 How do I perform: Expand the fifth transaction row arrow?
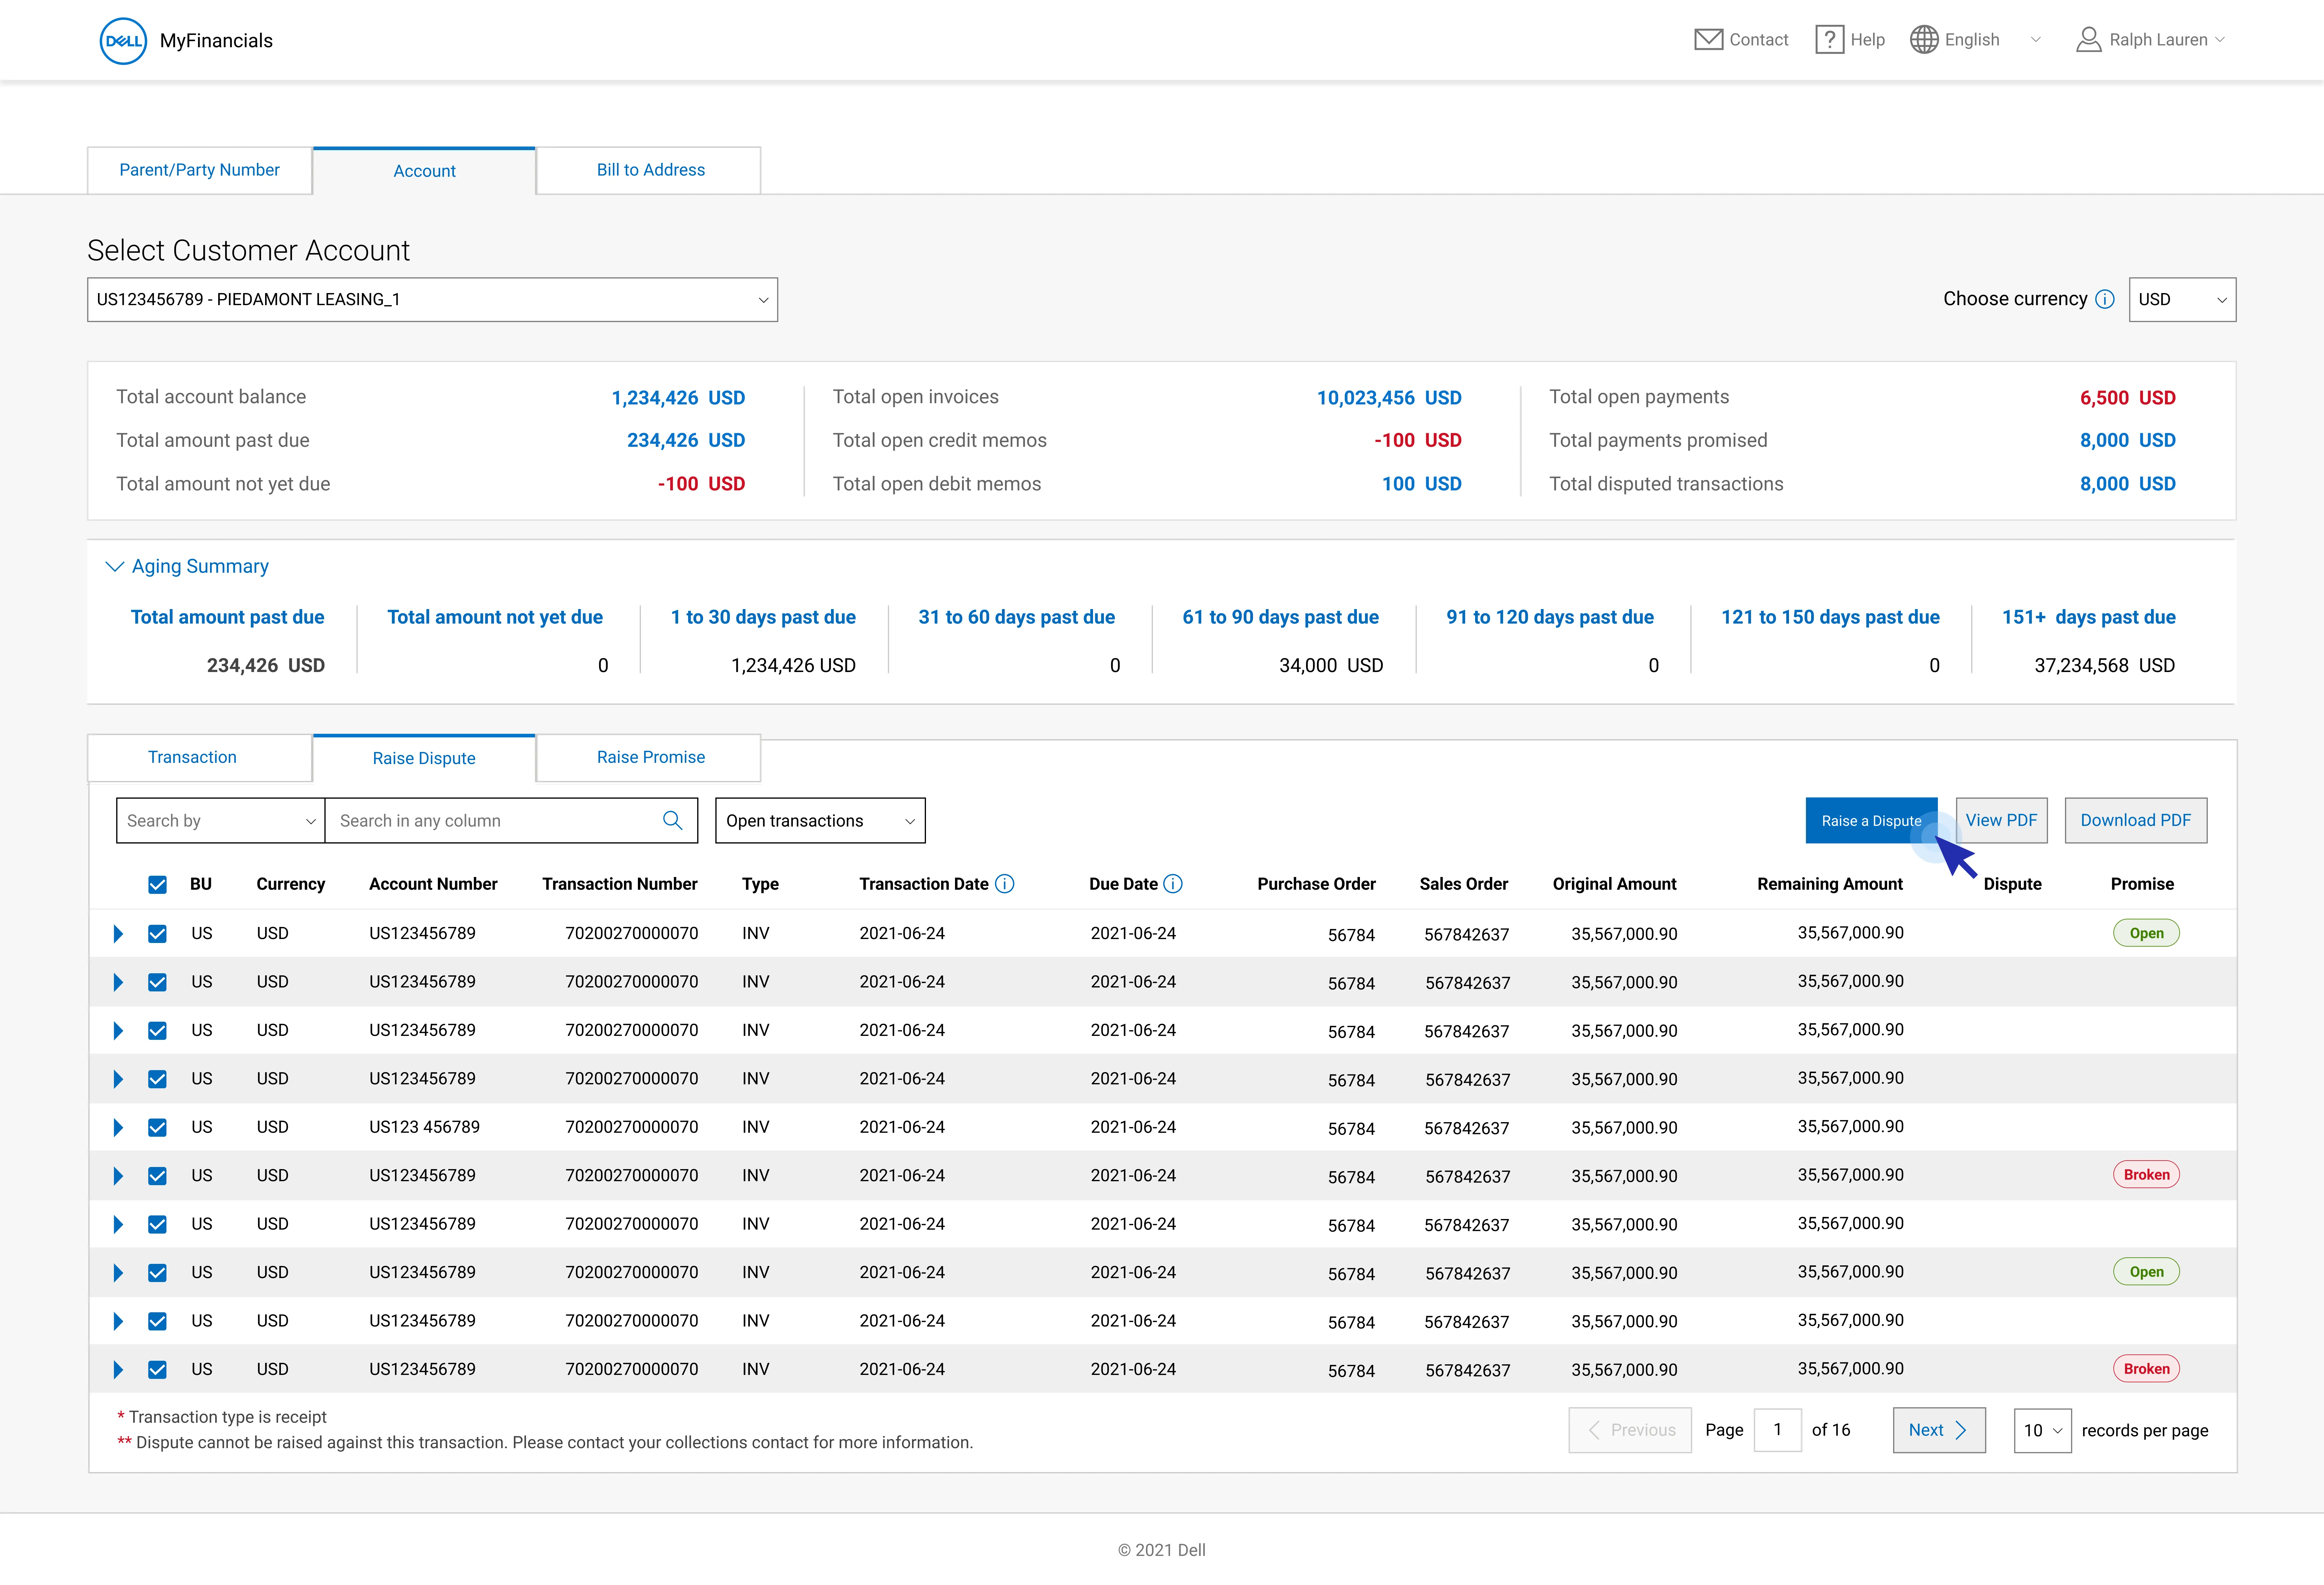(118, 1128)
